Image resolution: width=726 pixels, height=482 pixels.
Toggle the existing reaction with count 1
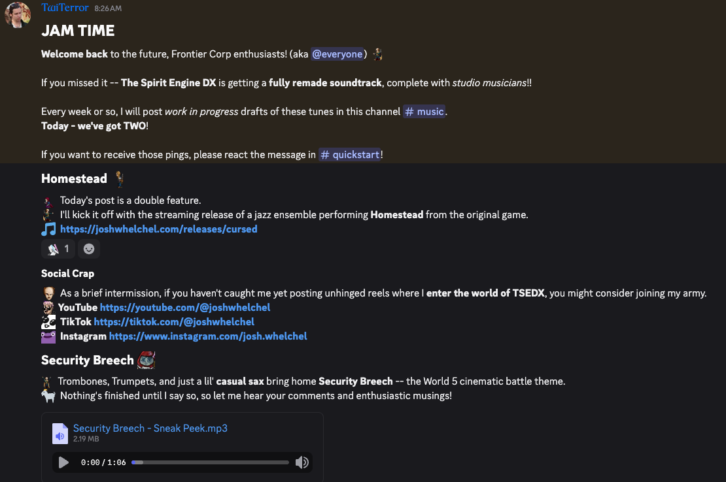pyautogui.click(x=58, y=249)
